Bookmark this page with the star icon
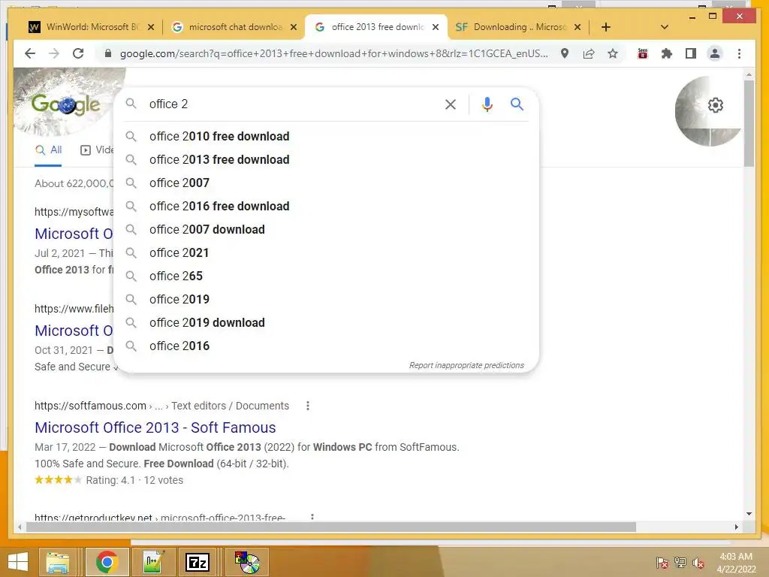Viewport: 769px width, 577px height. click(x=613, y=53)
